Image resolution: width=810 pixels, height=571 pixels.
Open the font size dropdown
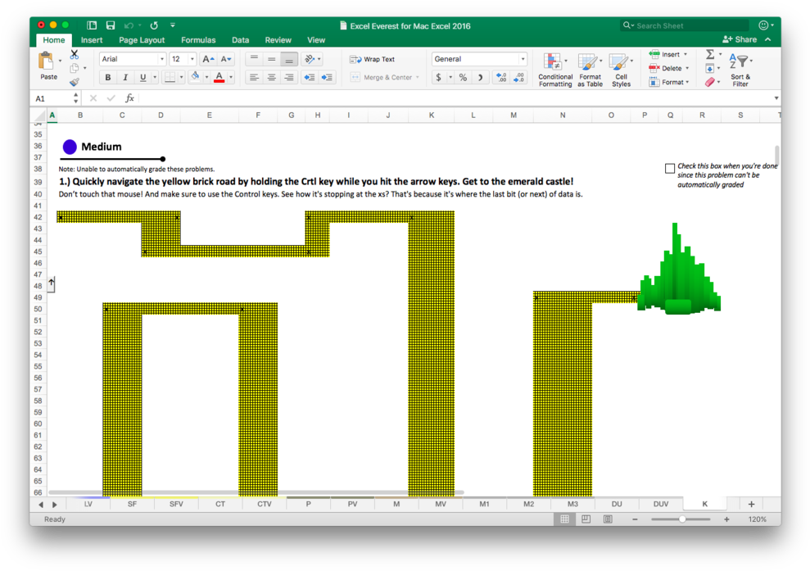192,59
